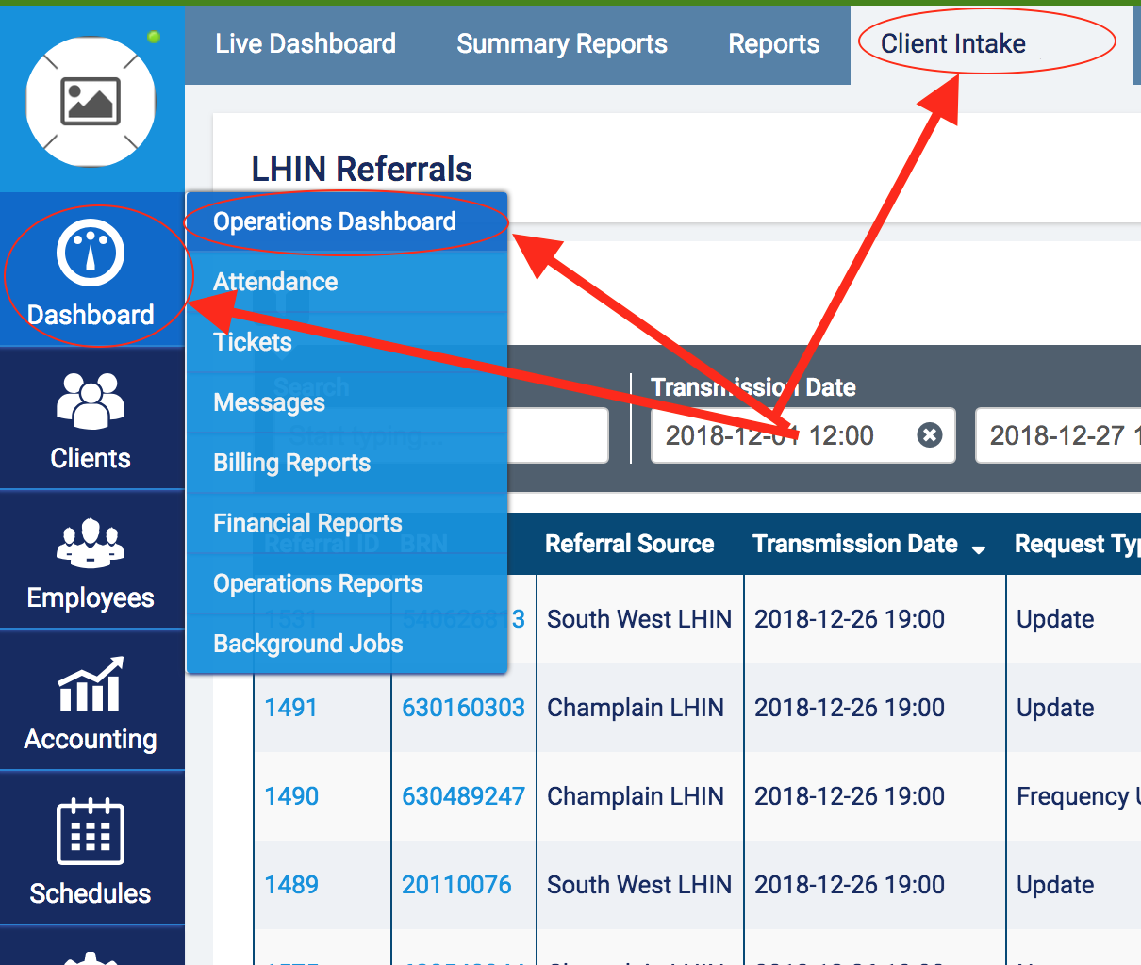
Task: Open BRN 20110076 link
Action: (x=456, y=885)
